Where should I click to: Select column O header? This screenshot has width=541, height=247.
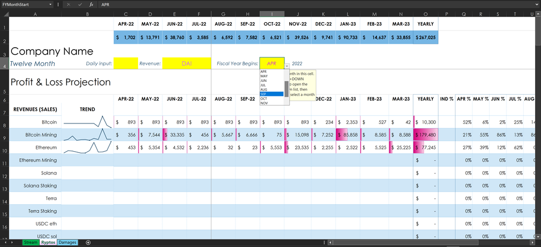[426, 14]
